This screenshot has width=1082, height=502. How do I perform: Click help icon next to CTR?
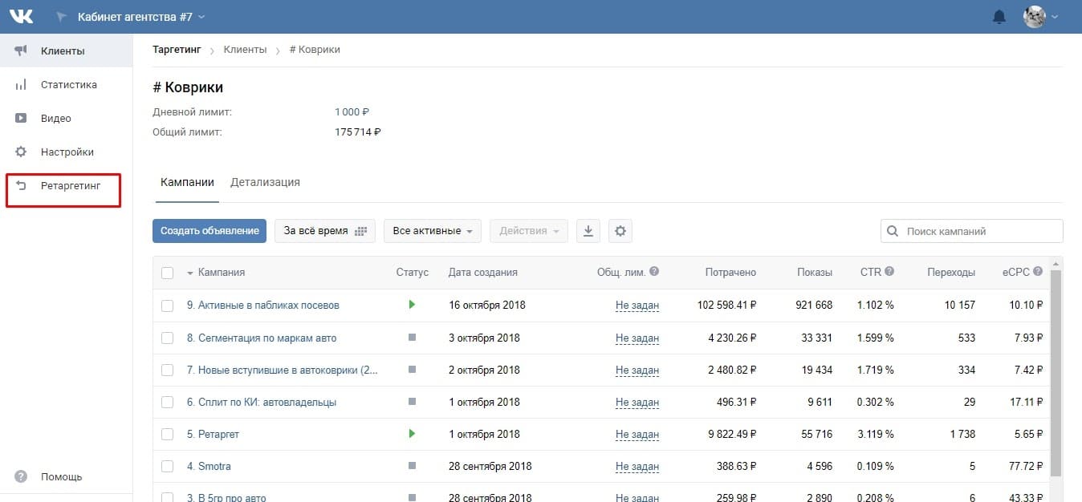889,272
